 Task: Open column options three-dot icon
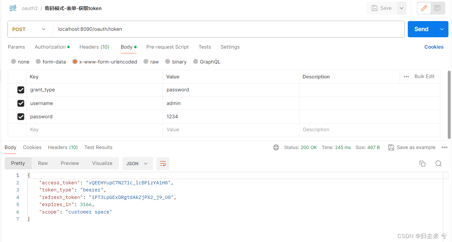coord(406,77)
